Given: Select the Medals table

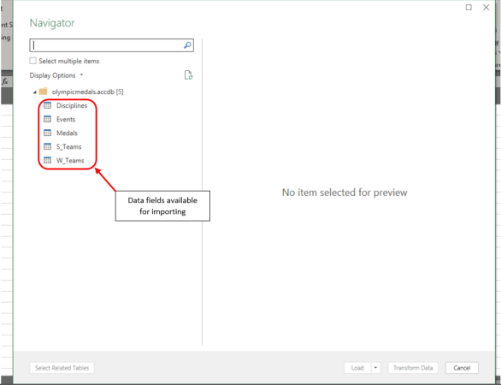Looking at the screenshot, I should pos(67,133).
